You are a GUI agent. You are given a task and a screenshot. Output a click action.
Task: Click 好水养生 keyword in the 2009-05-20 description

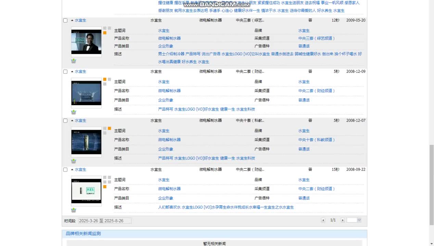(x=189, y=62)
